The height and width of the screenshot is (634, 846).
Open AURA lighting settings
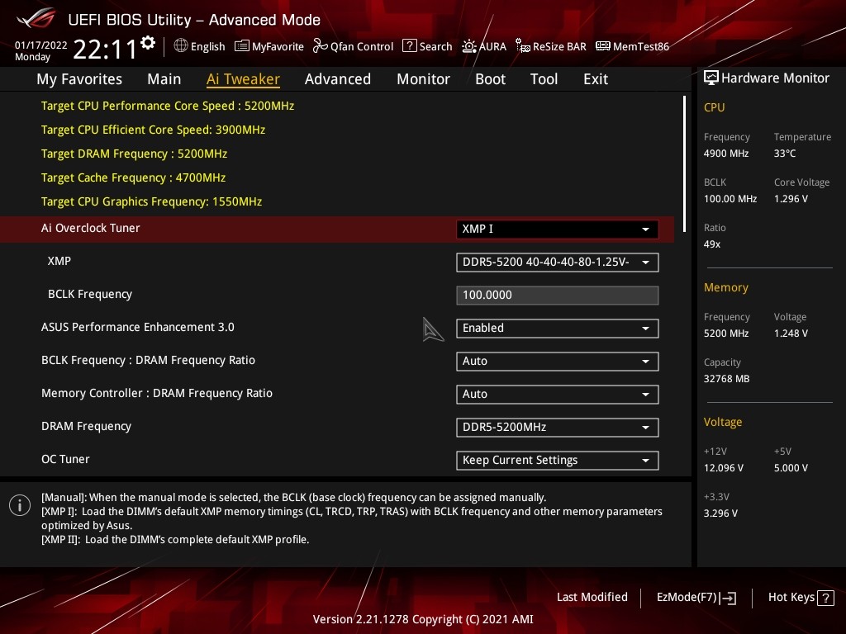point(484,46)
